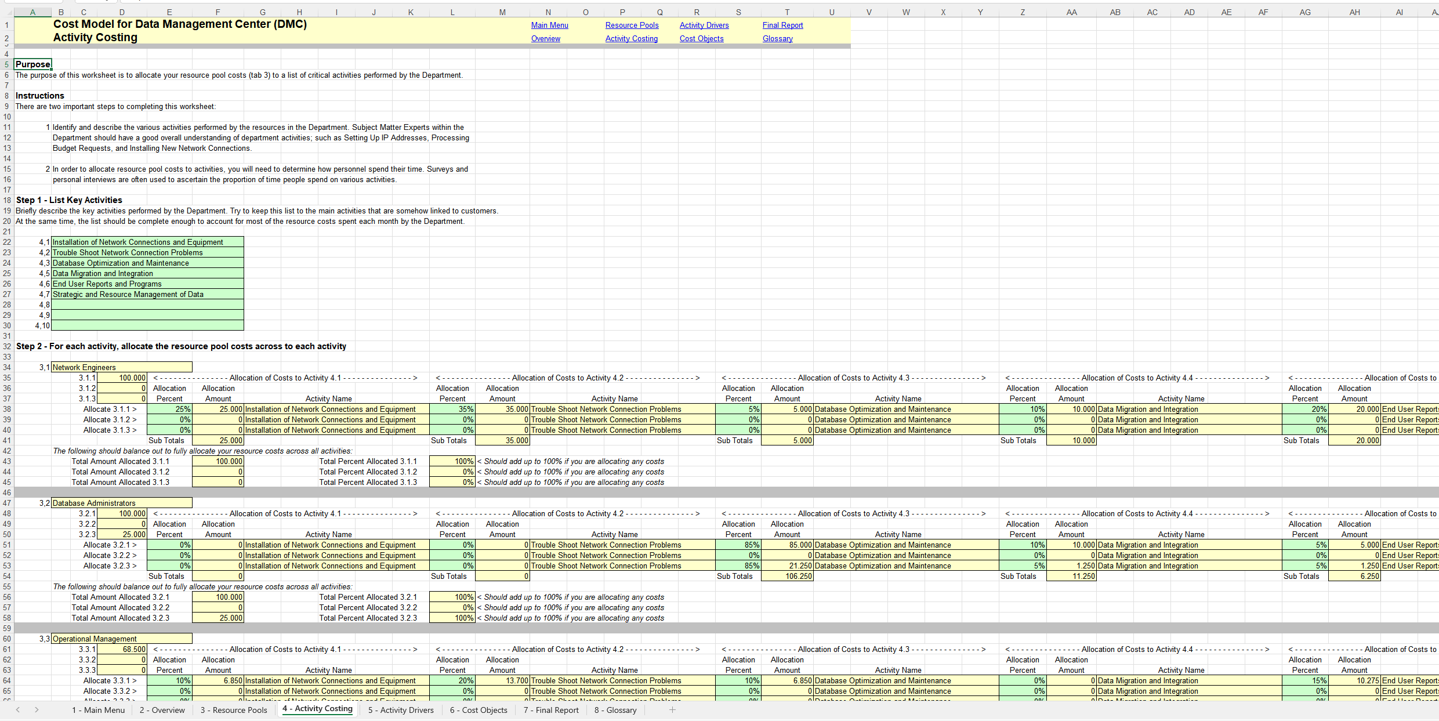Select the column F header

click(218, 12)
